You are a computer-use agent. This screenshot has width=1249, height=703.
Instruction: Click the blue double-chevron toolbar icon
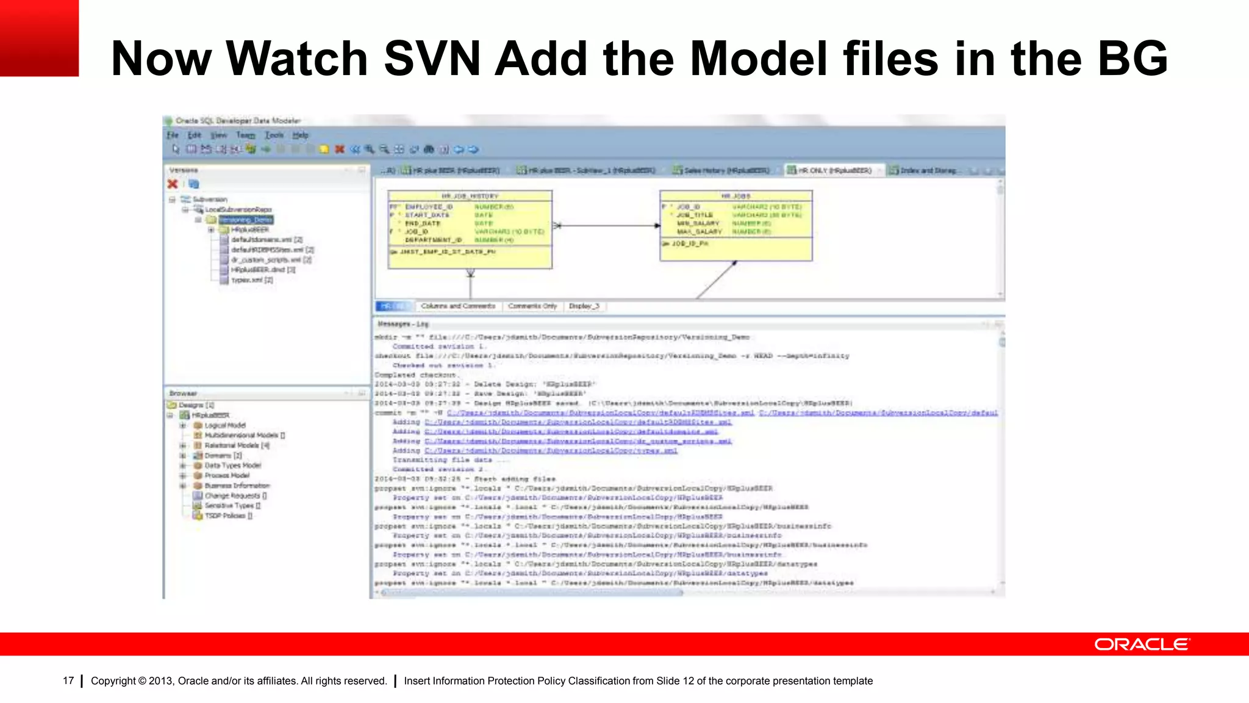click(x=354, y=149)
